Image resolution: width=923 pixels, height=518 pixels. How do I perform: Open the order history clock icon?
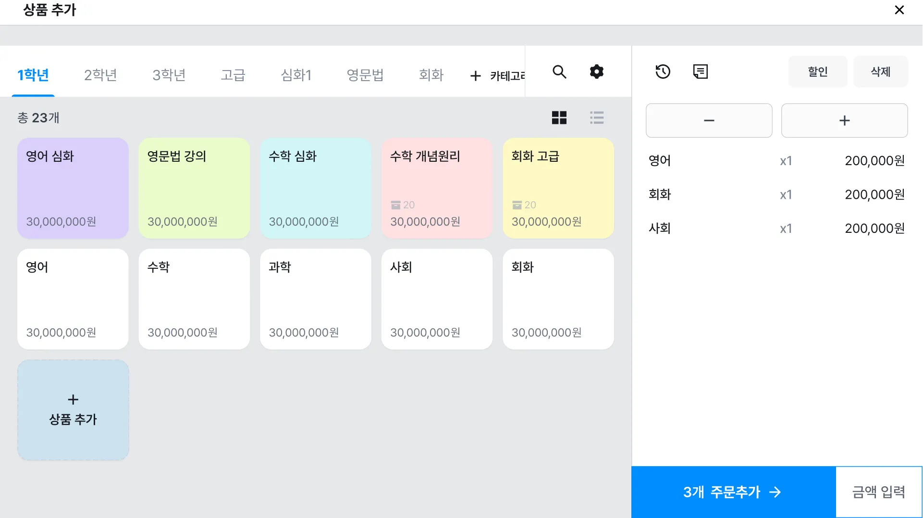click(663, 72)
